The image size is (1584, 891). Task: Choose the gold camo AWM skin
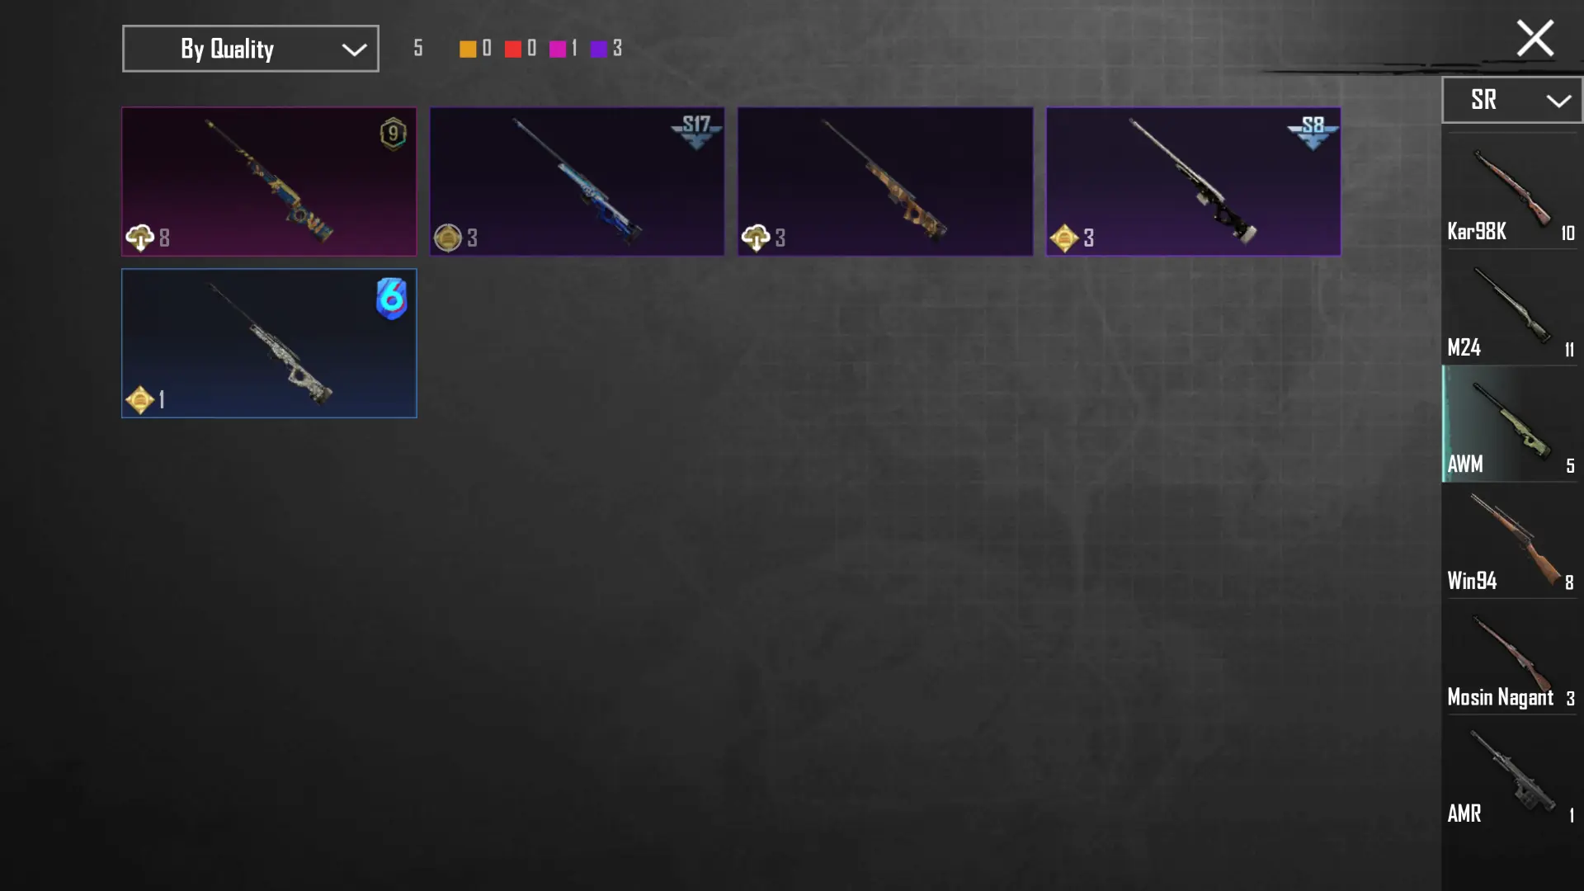click(x=885, y=181)
